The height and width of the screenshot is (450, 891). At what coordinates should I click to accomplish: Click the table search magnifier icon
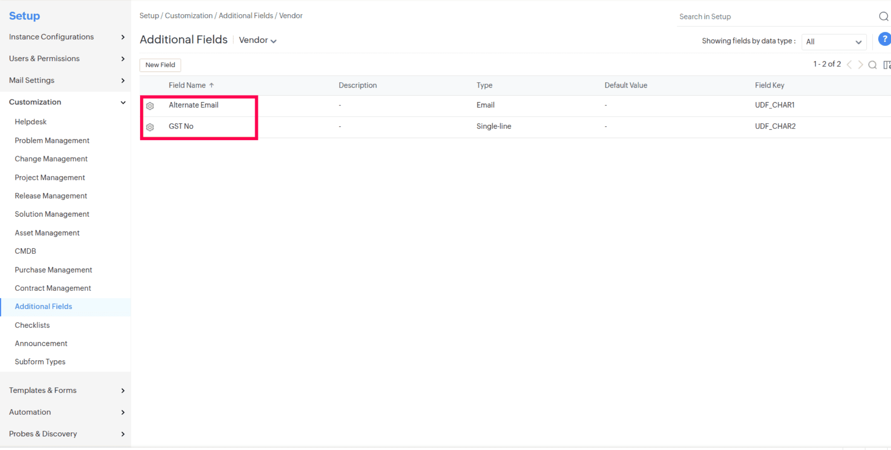coord(872,65)
